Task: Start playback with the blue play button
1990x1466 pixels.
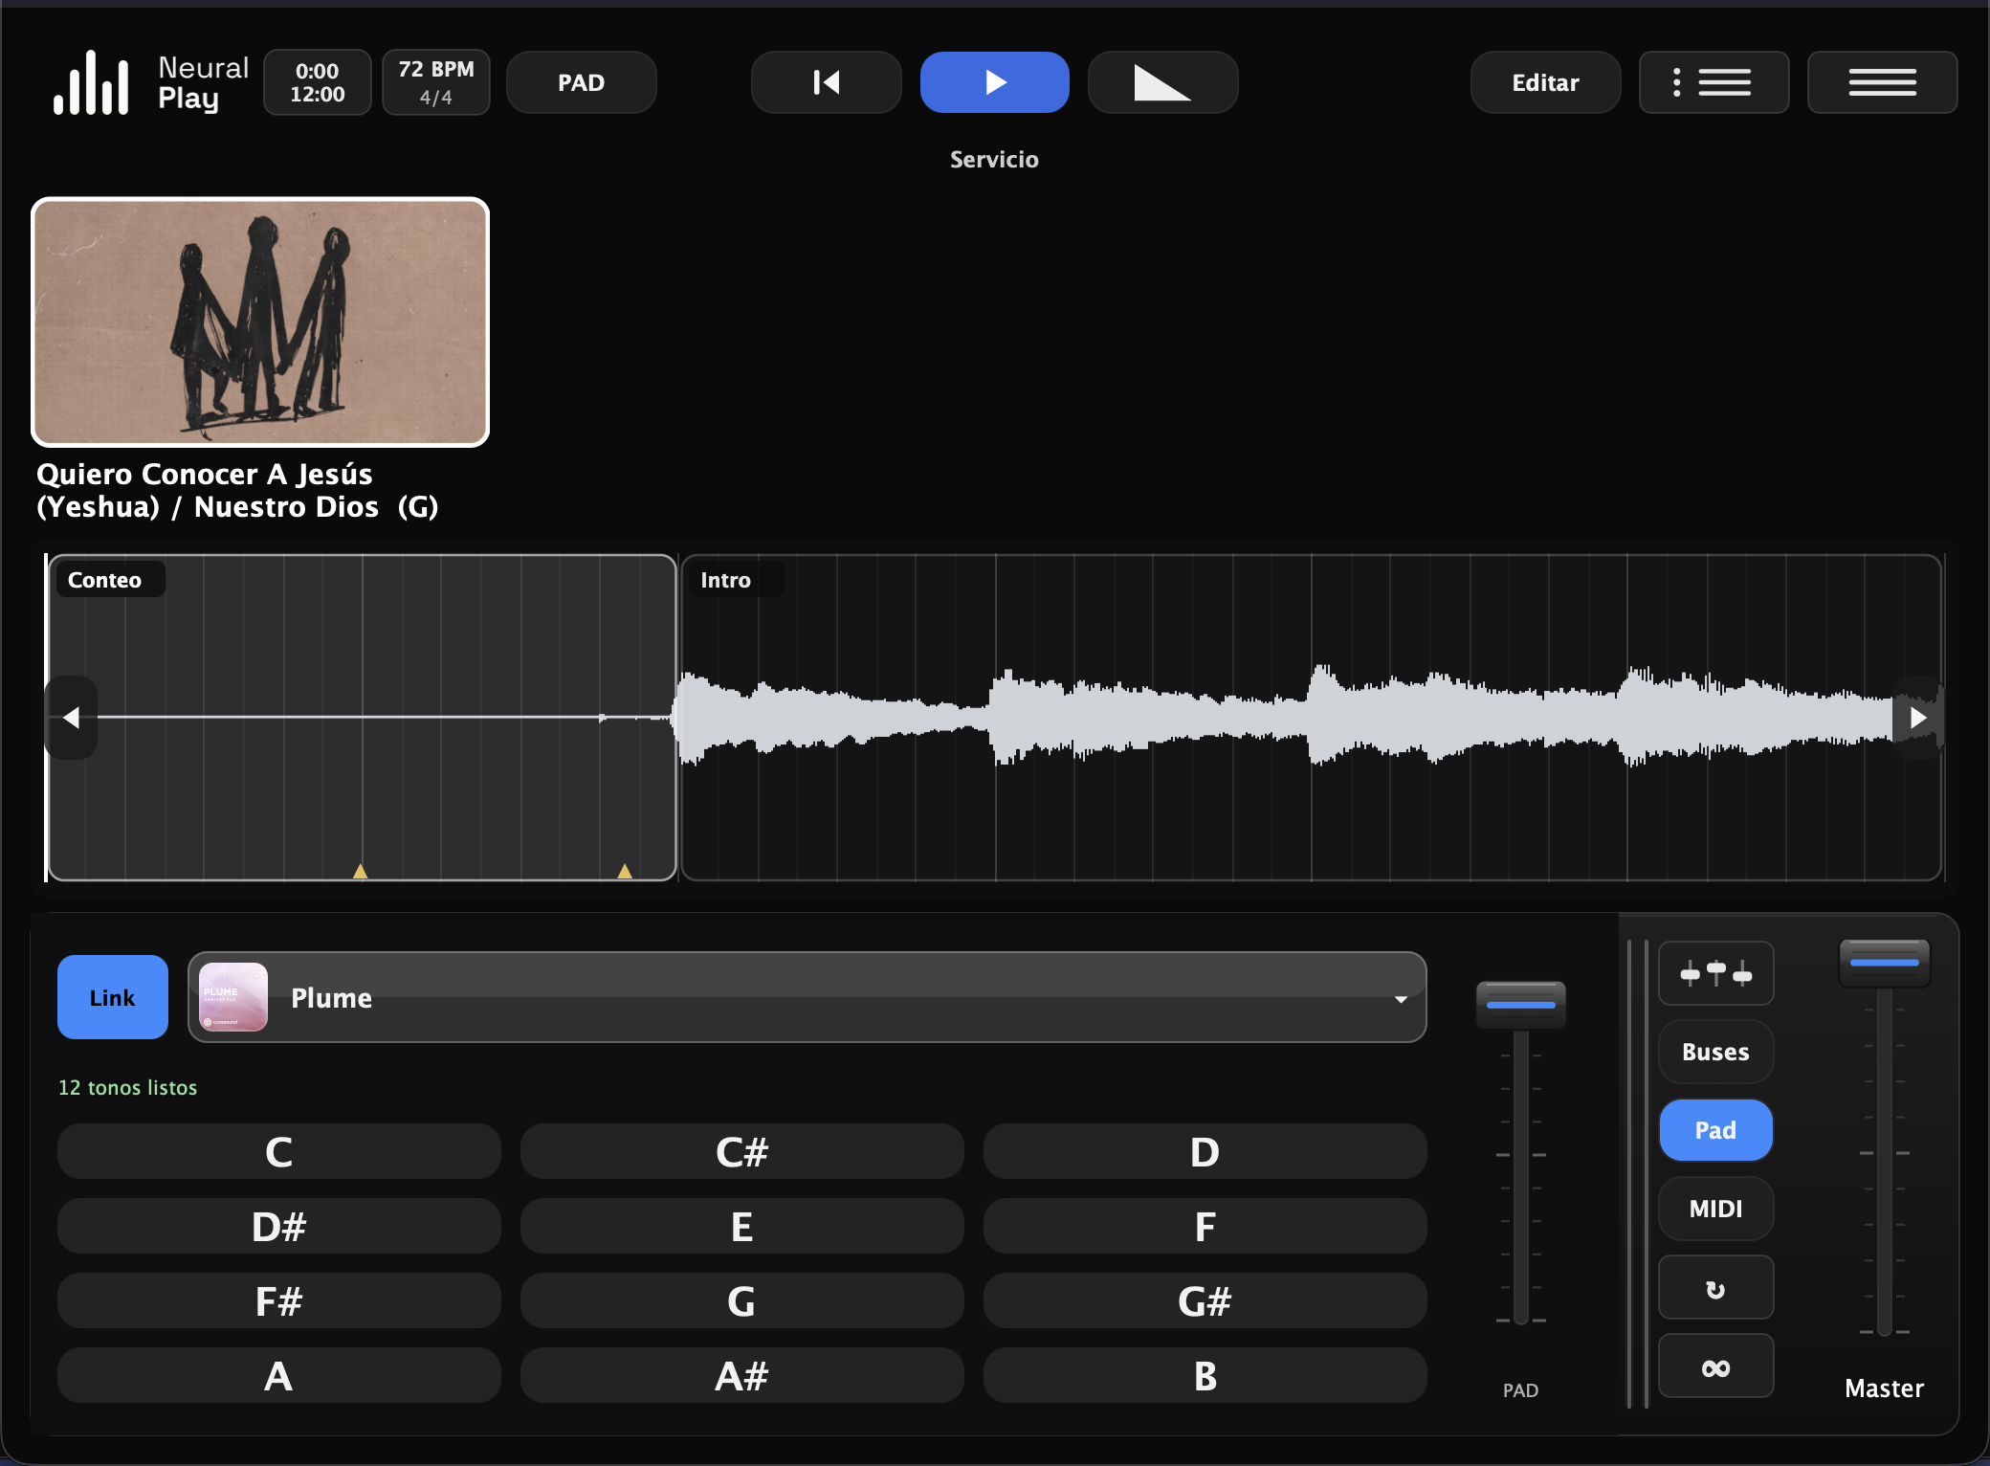Action: pyautogui.click(x=995, y=82)
